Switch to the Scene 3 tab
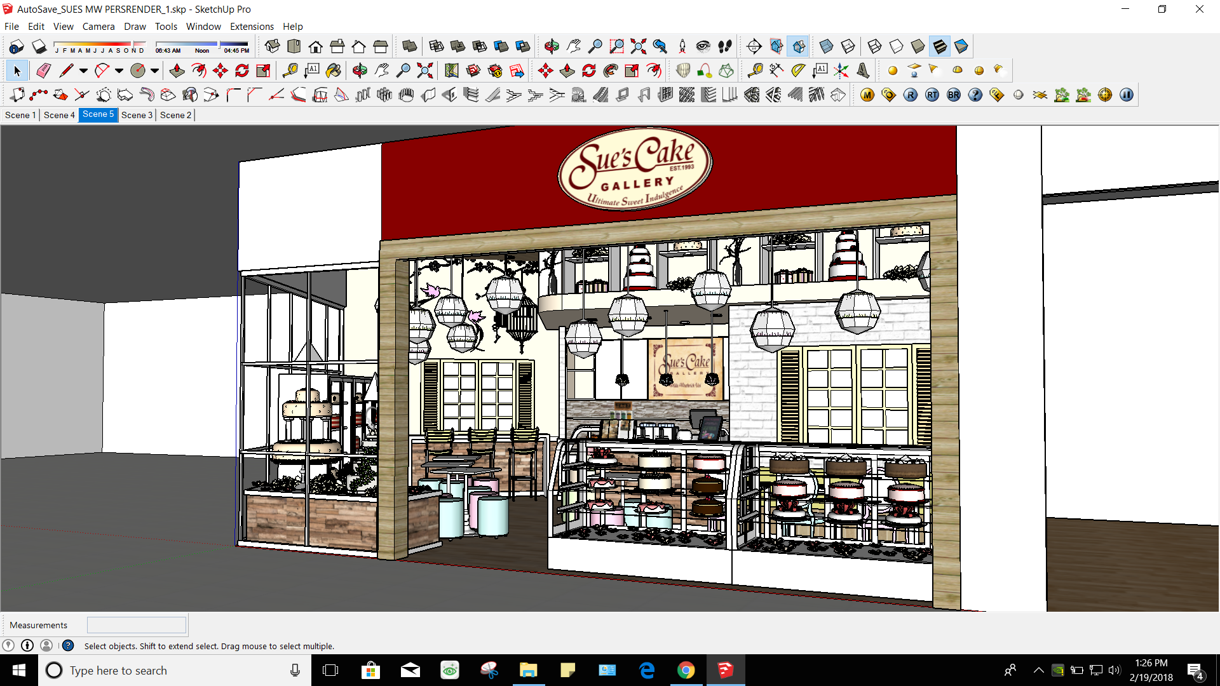 [137, 115]
